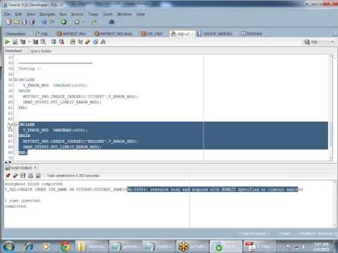Click the 'Testing :-' comment line

coord(30,69)
